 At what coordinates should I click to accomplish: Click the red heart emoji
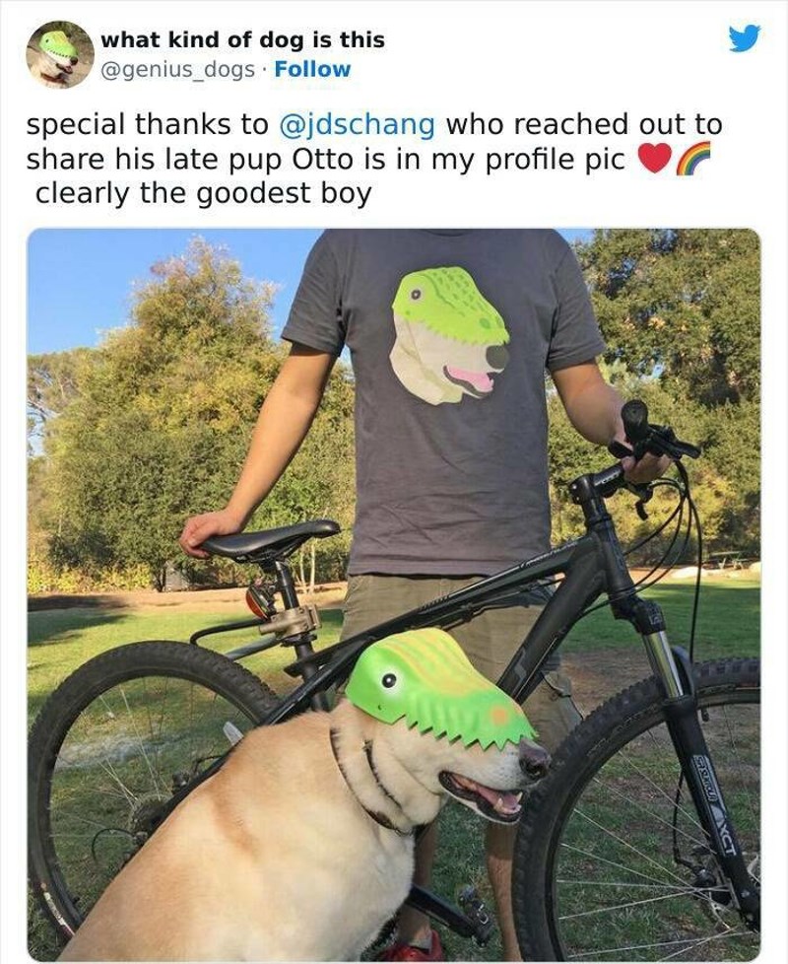pos(654,160)
